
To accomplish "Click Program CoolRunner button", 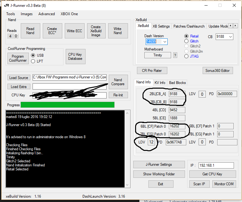I will tap(18, 58).
